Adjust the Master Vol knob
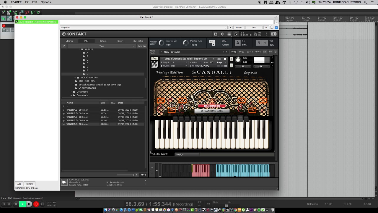This screenshot has width=378, height=213. click(161, 43)
